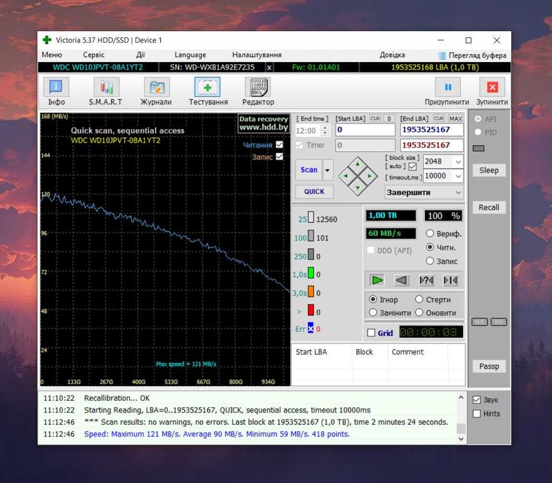Image resolution: width=552 pixels, height=483 pixels.
Task: Click the Sleep button
Action: pos(489,170)
